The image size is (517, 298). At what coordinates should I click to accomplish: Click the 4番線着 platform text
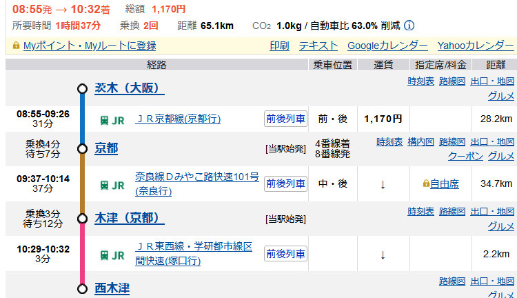point(332,143)
